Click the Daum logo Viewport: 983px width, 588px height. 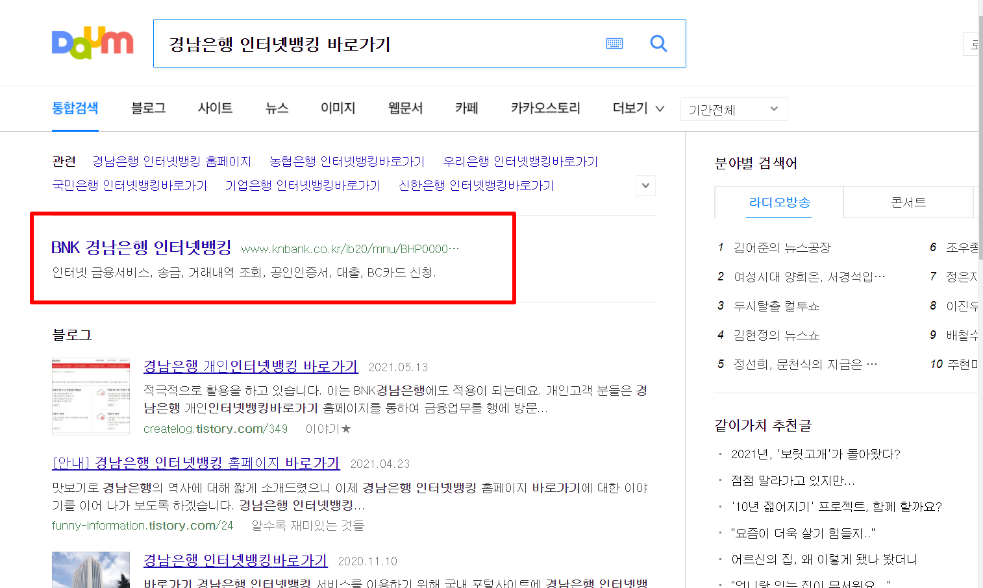[93, 43]
